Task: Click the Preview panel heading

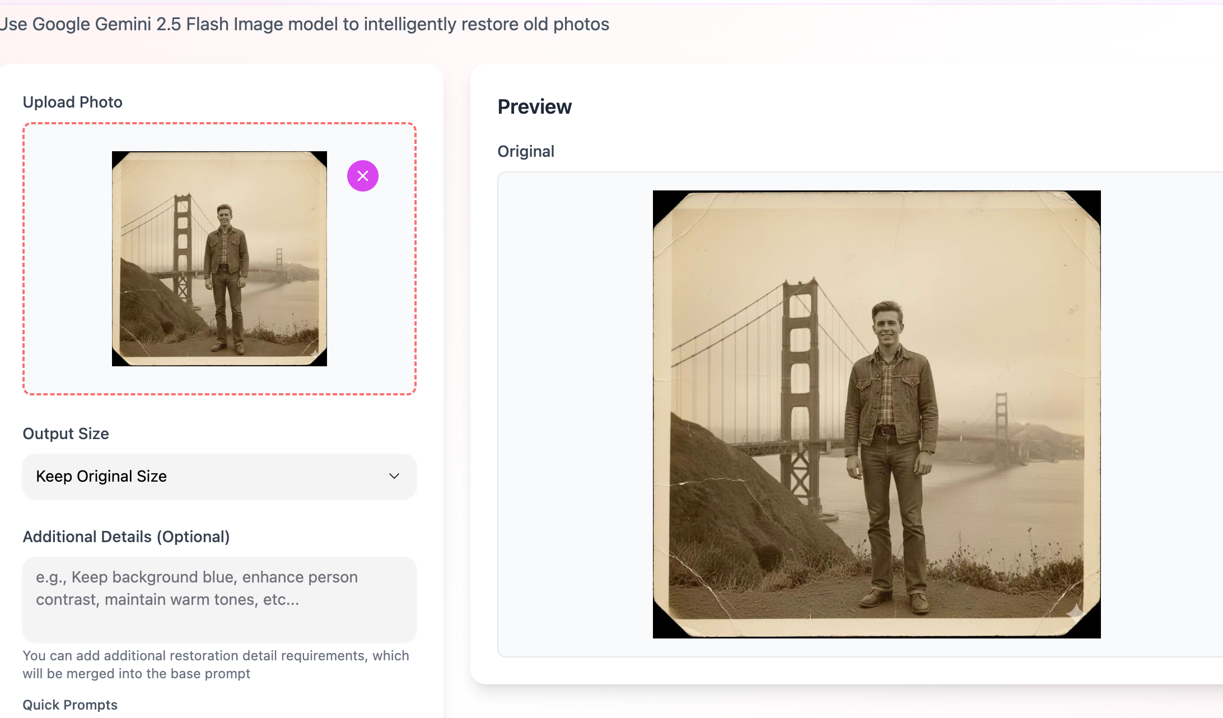Action: 534,107
